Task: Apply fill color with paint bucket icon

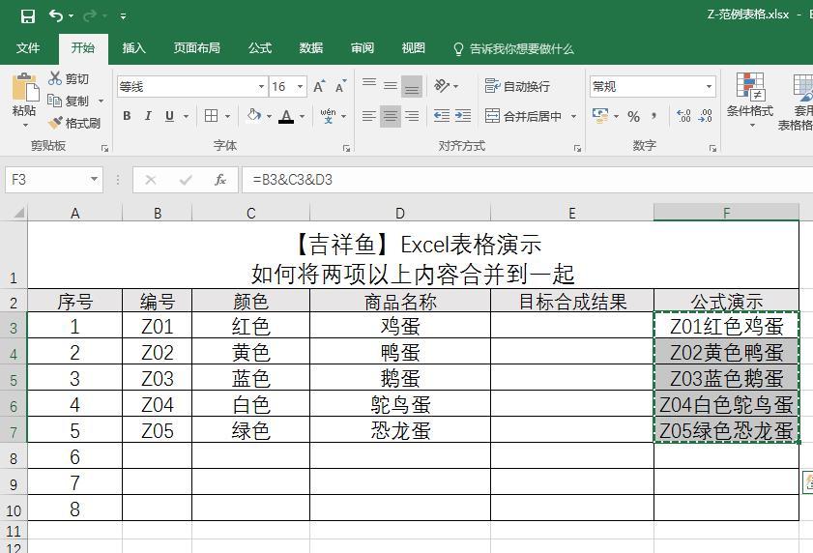Action: [x=253, y=115]
